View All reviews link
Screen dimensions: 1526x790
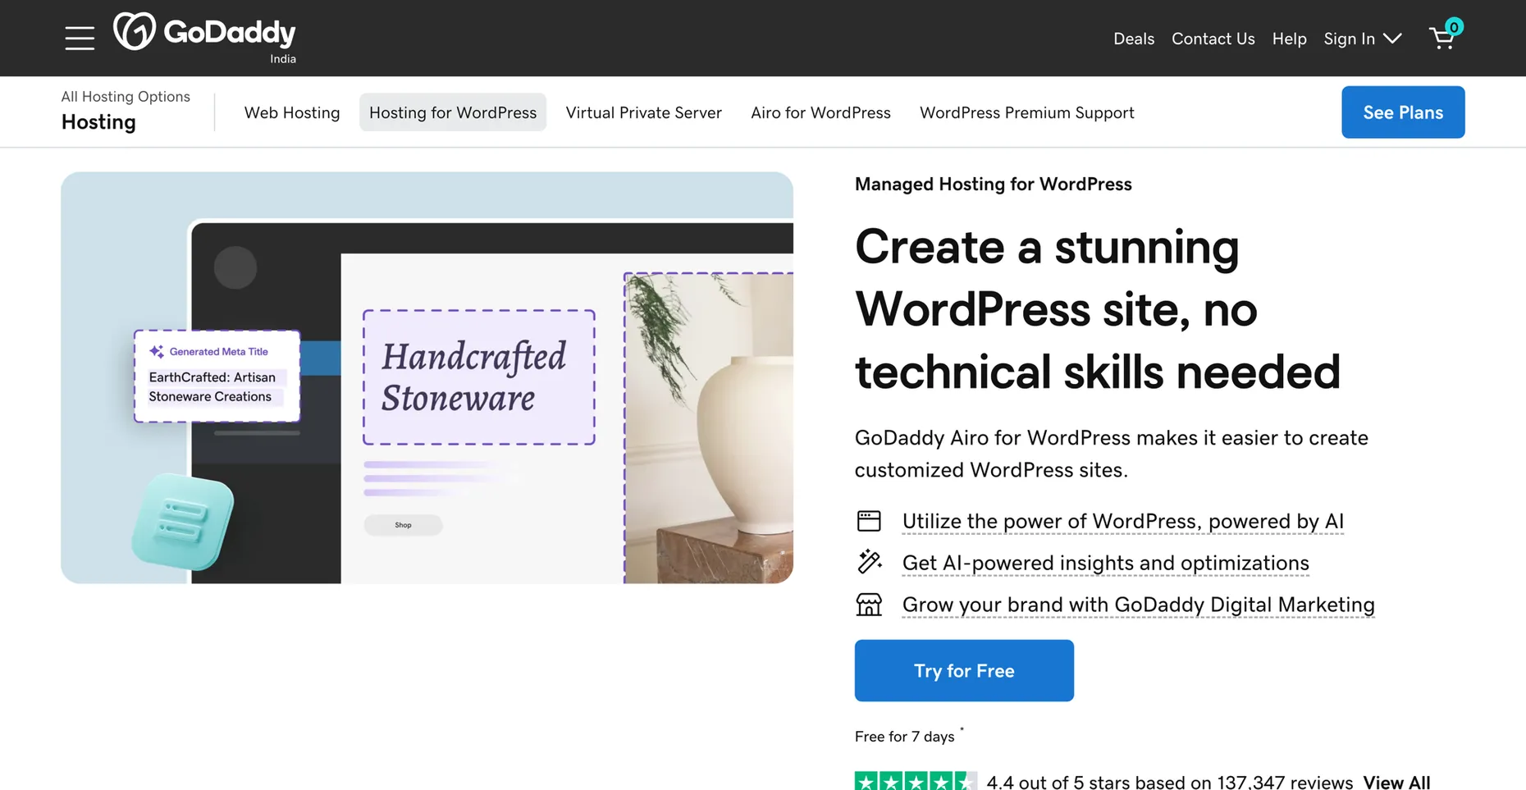tap(1396, 782)
